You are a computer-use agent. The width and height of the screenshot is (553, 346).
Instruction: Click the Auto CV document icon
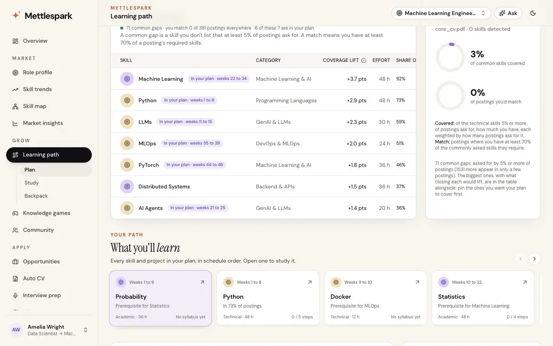(15, 279)
